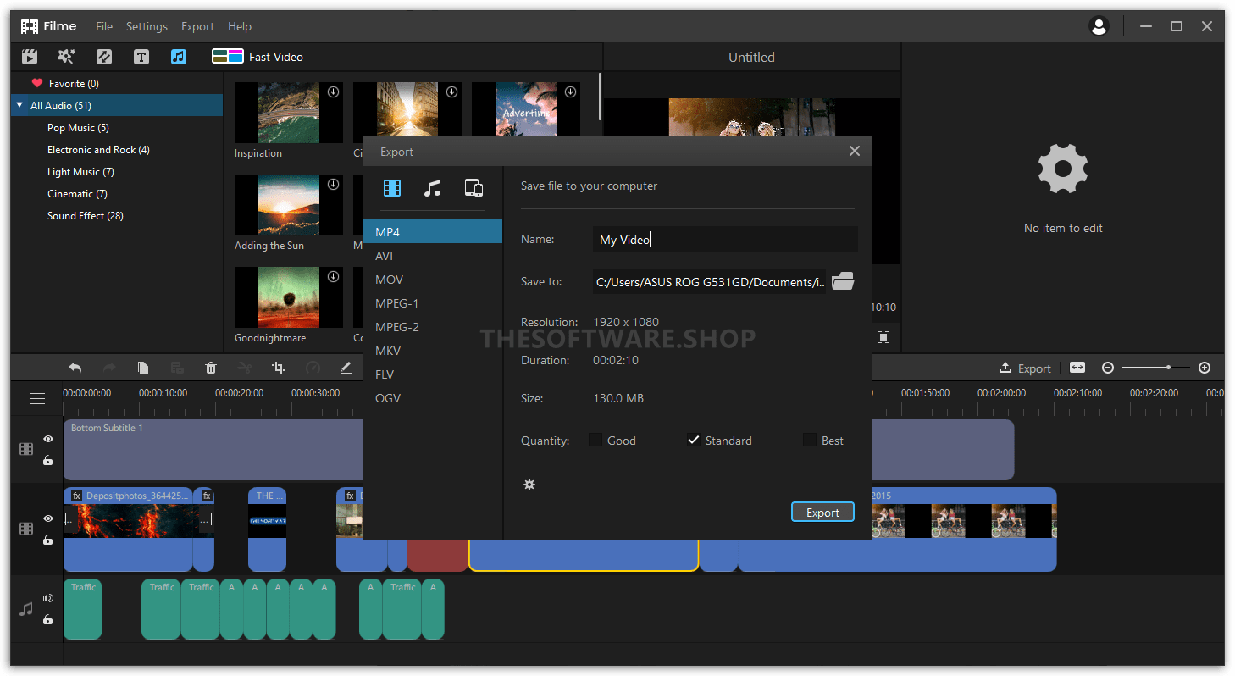Click the Undo icon in the timeline toolbar
Viewport: 1235px width, 676px height.
tap(75, 368)
